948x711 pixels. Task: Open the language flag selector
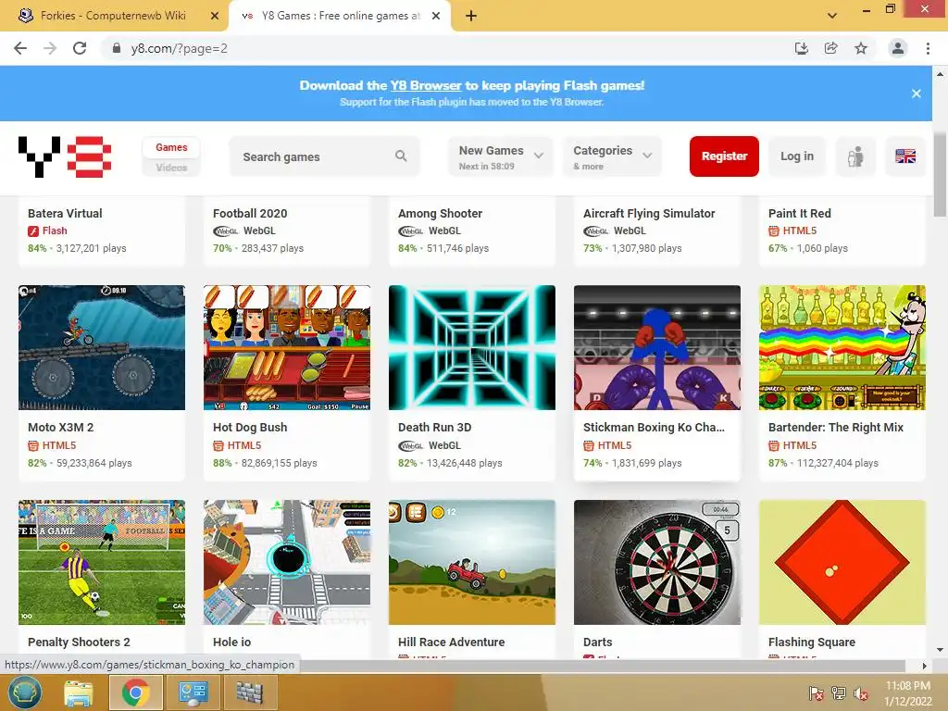[x=905, y=156]
